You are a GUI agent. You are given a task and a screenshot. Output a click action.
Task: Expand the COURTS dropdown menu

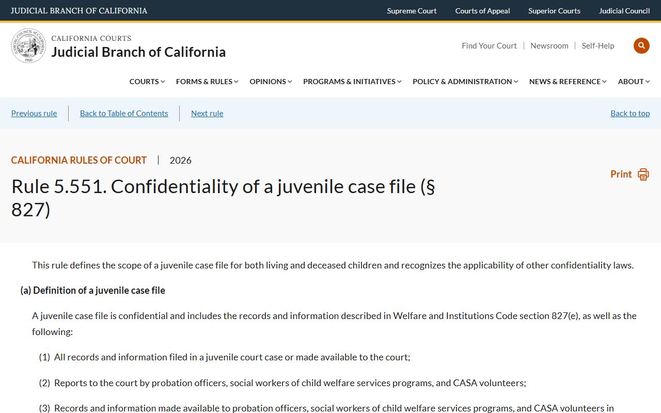tap(147, 82)
